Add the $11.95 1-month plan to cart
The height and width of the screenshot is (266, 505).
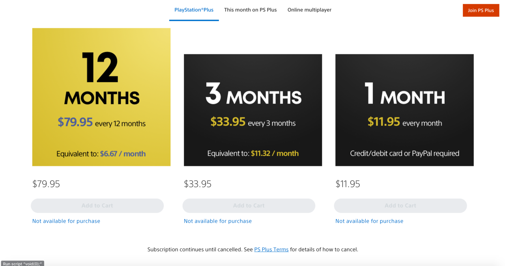click(x=400, y=206)
